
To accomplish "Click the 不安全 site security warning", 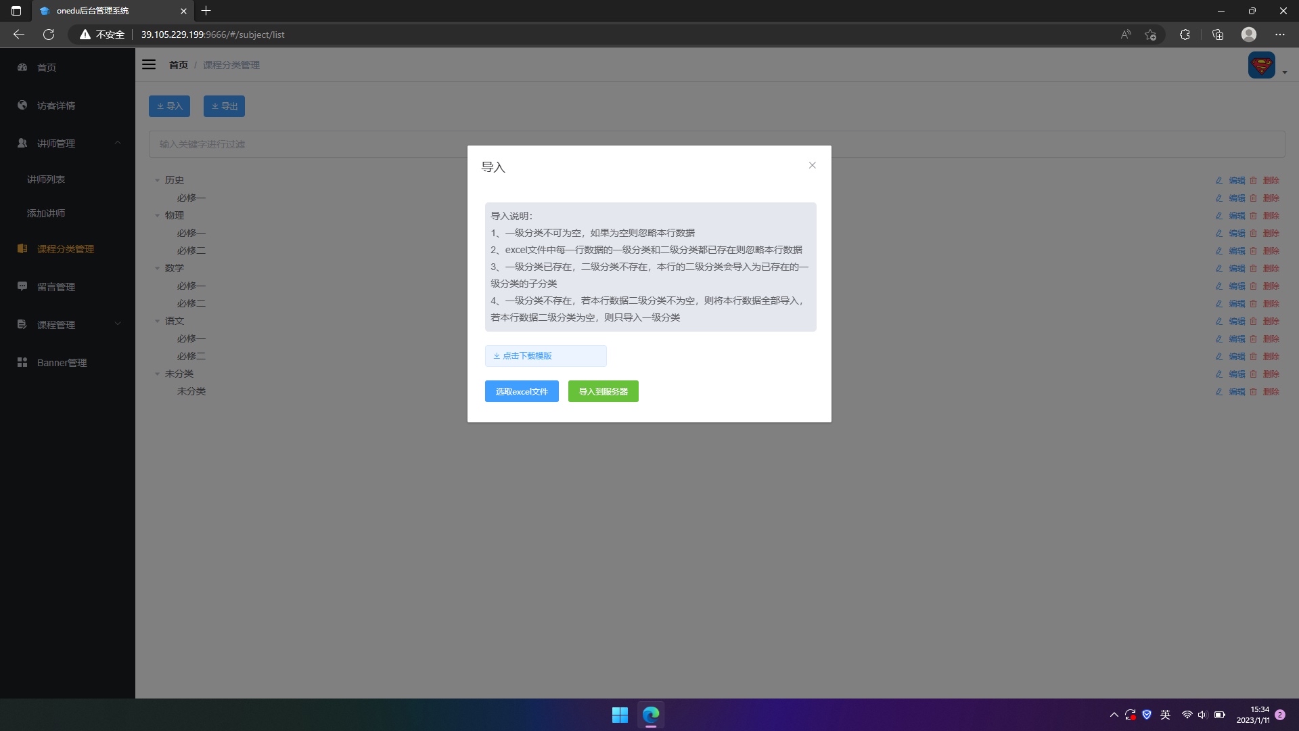I will pos(102,35).
